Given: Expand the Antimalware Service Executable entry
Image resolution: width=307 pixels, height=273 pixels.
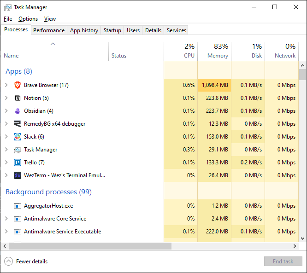Looking at the screenshot, I should coord(6,232).
